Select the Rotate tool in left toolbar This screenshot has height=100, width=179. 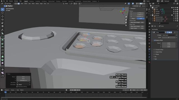coord(3,20)
